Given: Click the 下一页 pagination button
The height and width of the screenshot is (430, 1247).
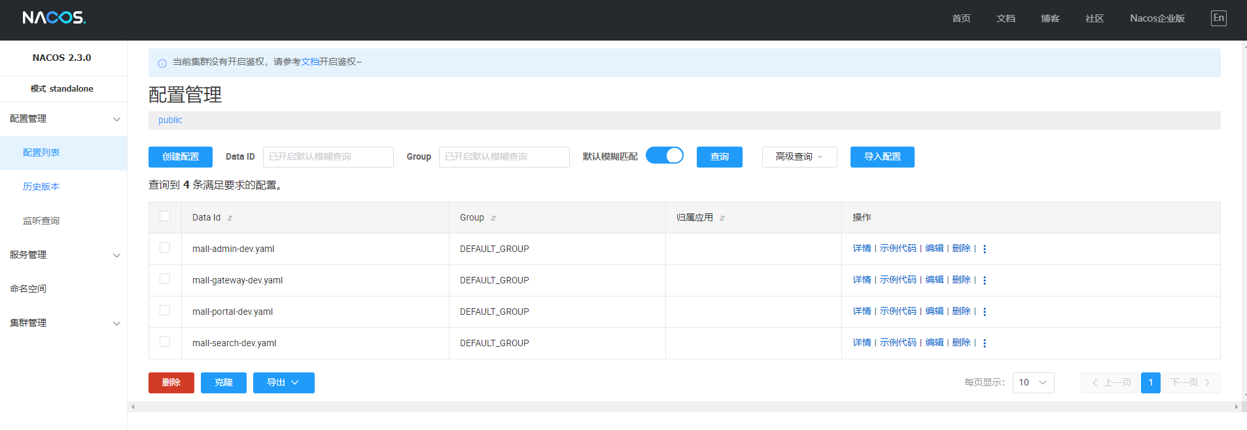Looking at the screenshot, I should 1192,383.
